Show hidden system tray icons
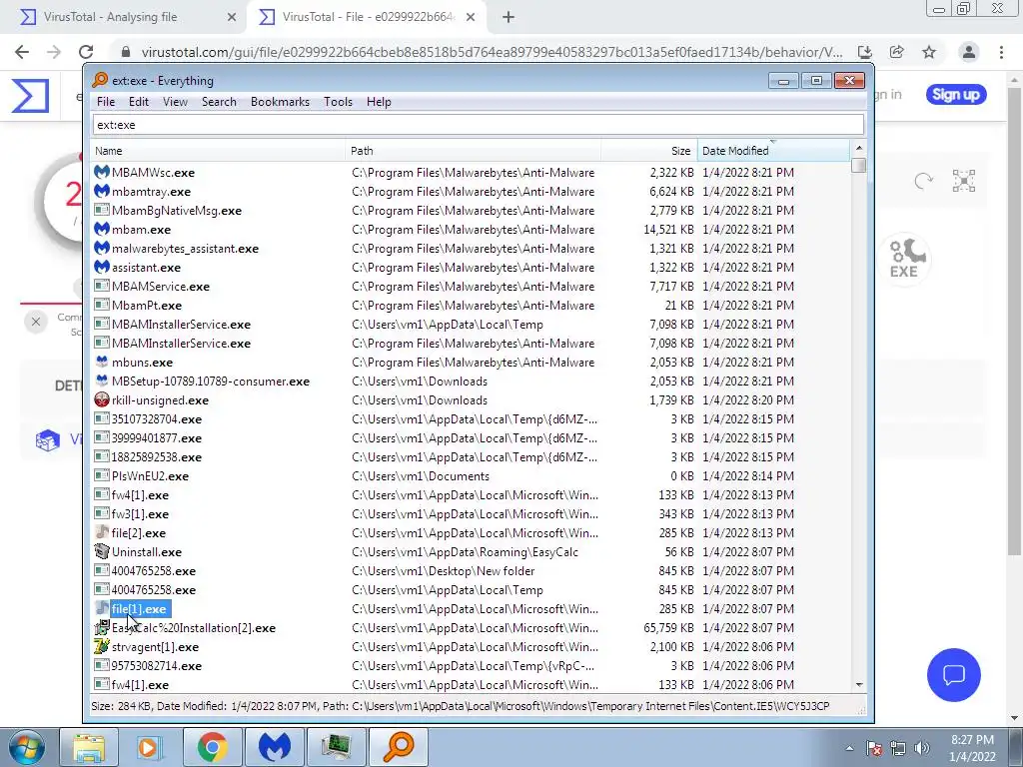The width and height of the screenshot is (1023, 767). (849, 748)
